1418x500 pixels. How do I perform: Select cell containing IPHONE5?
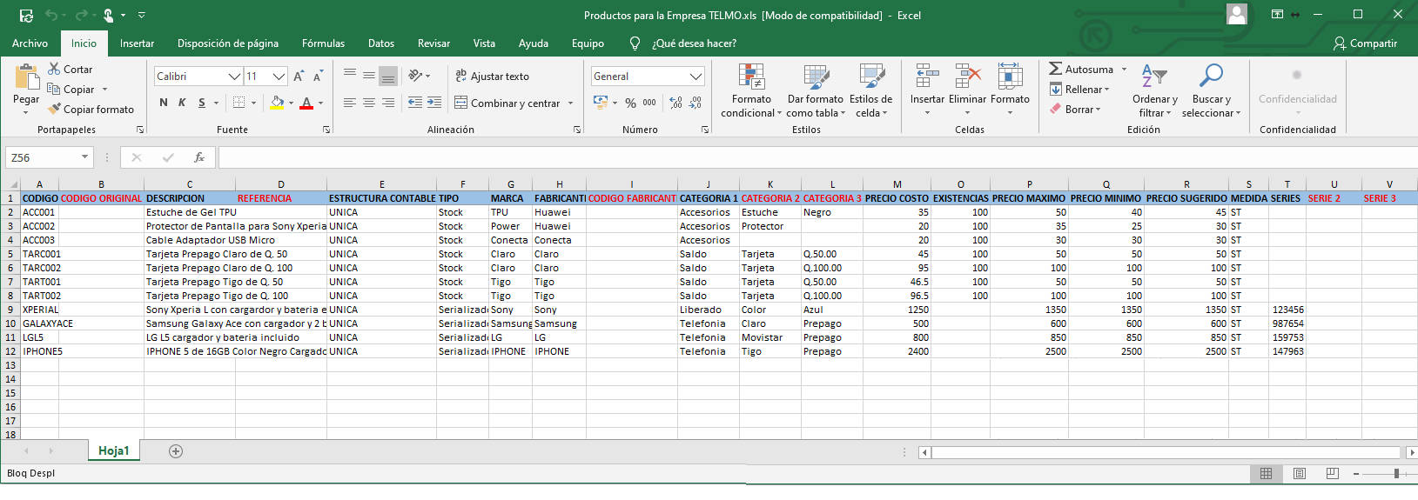(39, 351)
